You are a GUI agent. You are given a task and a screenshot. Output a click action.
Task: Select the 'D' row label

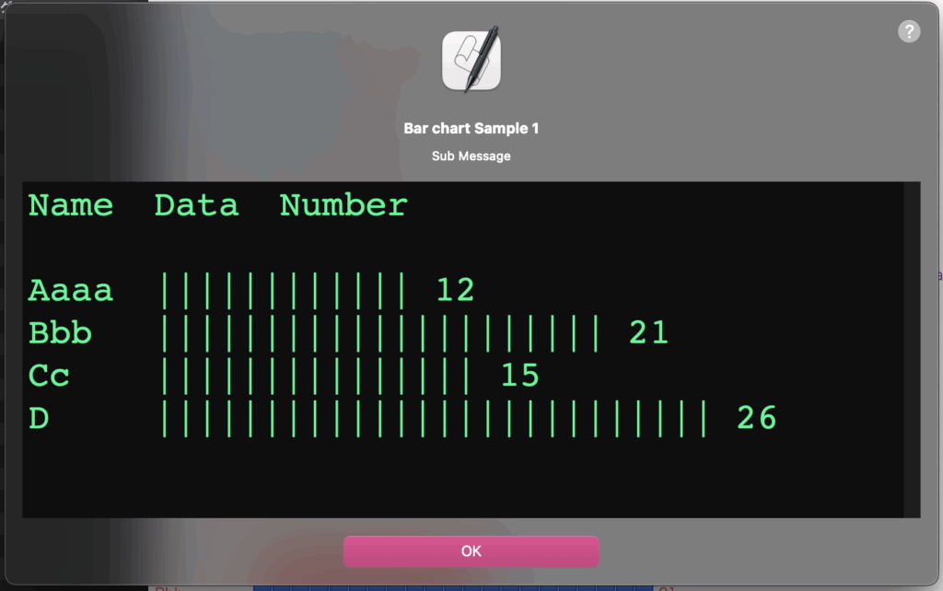(39, 419)
